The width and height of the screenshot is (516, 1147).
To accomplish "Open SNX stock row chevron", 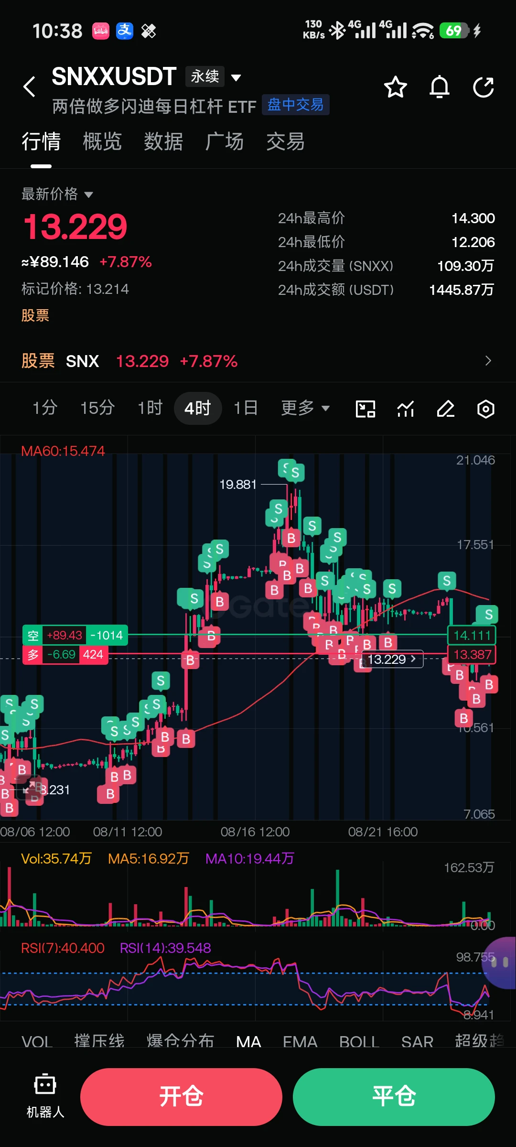I will 488,361.
